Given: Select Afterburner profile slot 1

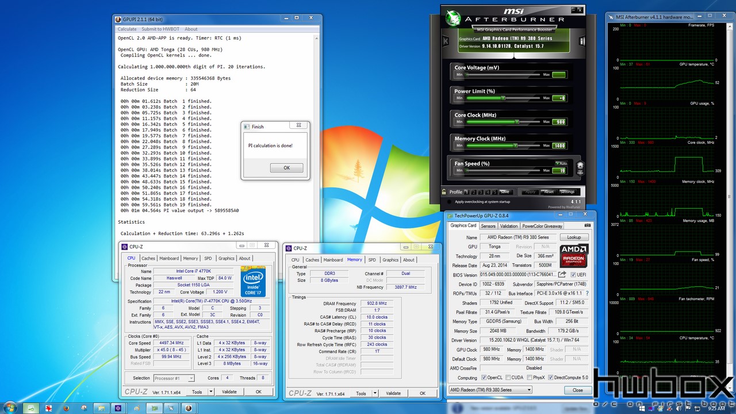Looking at the screenshot, I should point(466,192).
